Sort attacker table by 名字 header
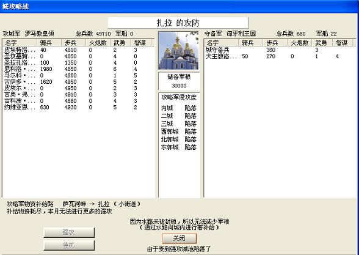Image resolution: width=359 pixels, height=255 pixels. 20,43
